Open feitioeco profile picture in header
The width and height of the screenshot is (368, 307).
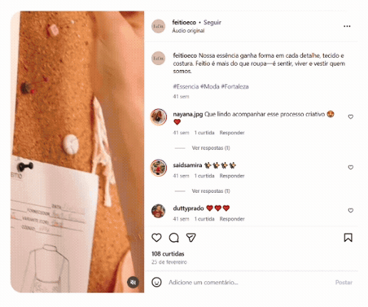158,26
